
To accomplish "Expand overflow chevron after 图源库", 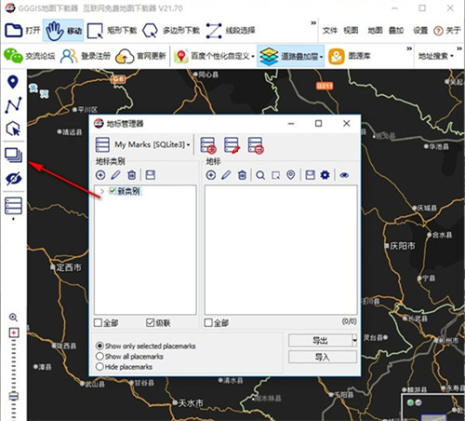I will [x=409, y=48].
